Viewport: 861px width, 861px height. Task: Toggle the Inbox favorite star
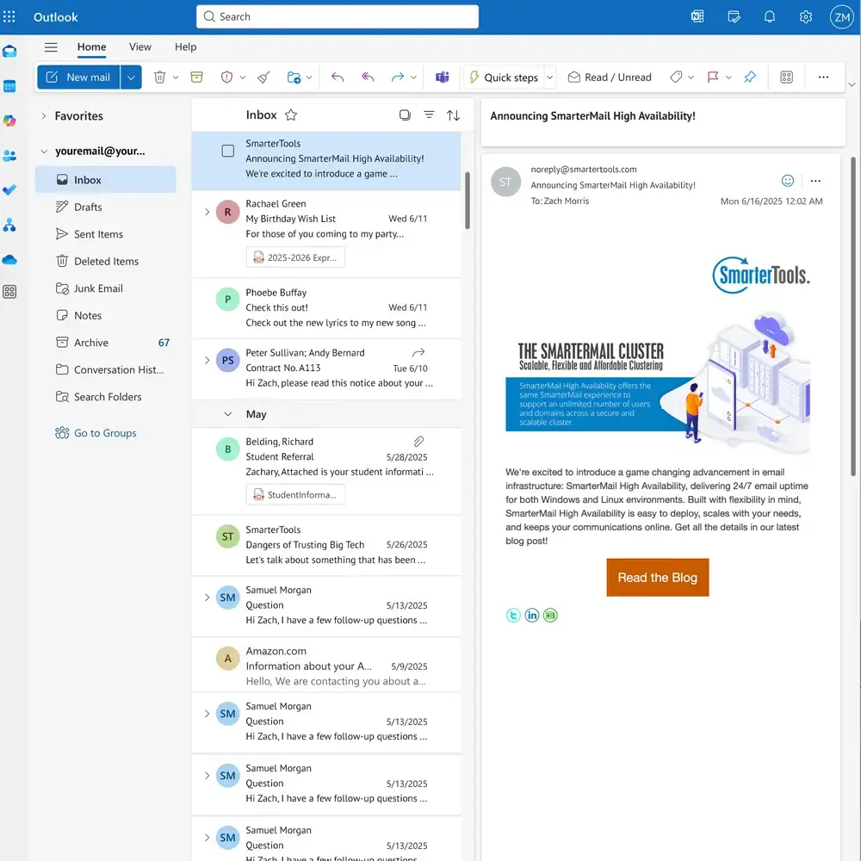click(x=291, y=114)
